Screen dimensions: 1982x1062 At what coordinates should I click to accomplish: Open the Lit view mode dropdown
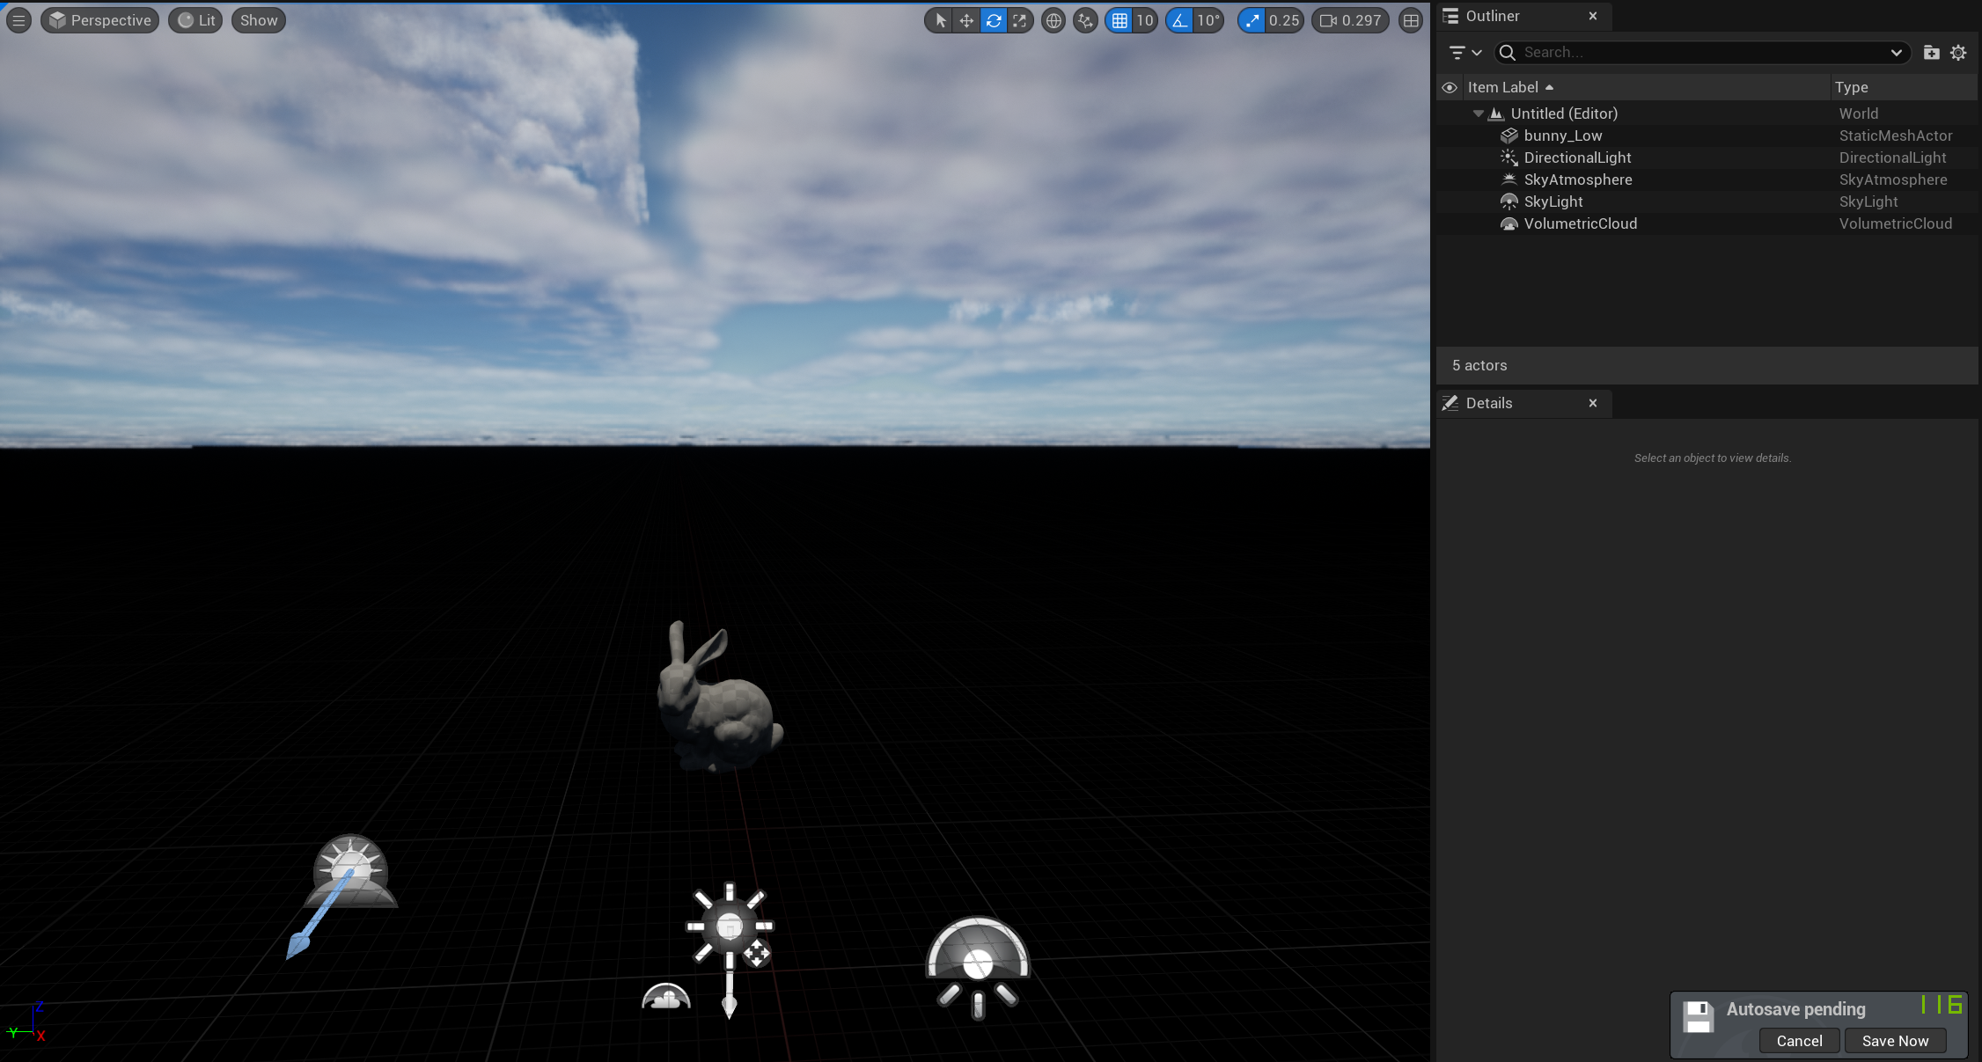[x=195, y=20]
